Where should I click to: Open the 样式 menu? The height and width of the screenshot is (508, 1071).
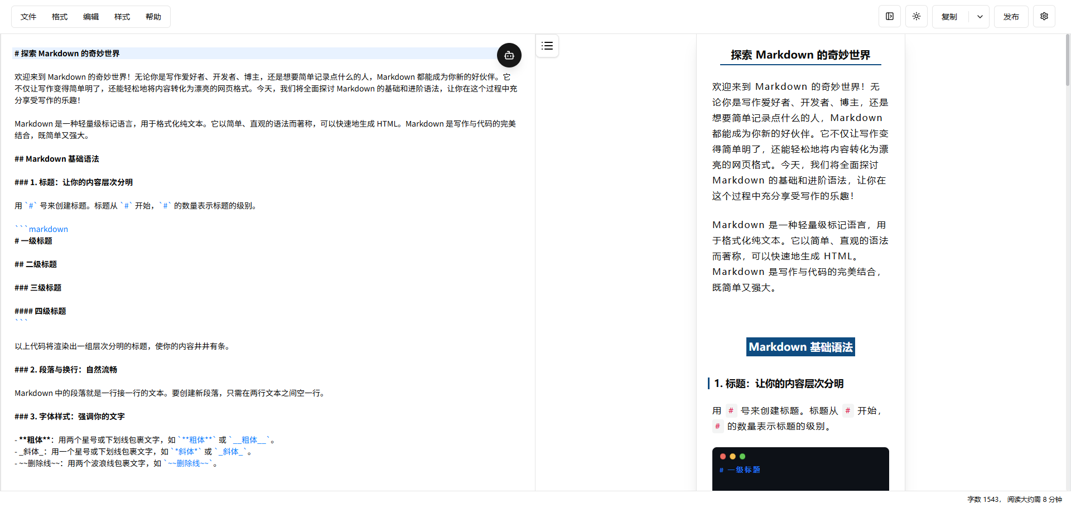click(122, 17)
